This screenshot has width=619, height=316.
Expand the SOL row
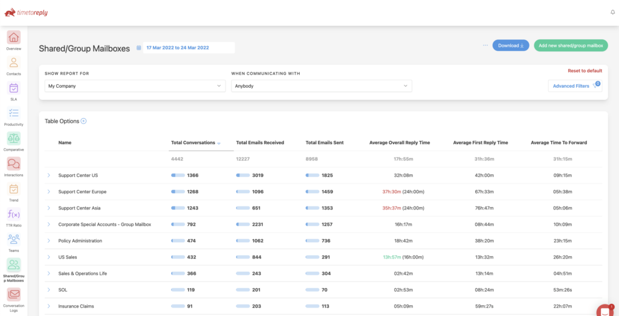tap(49, 290)
